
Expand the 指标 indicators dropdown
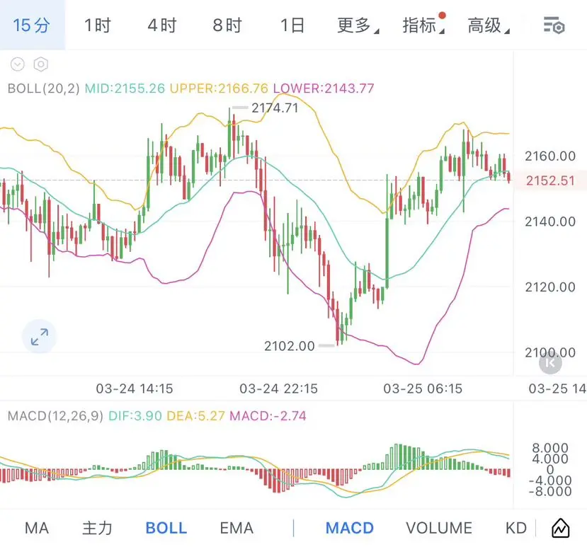pos(422,26)
